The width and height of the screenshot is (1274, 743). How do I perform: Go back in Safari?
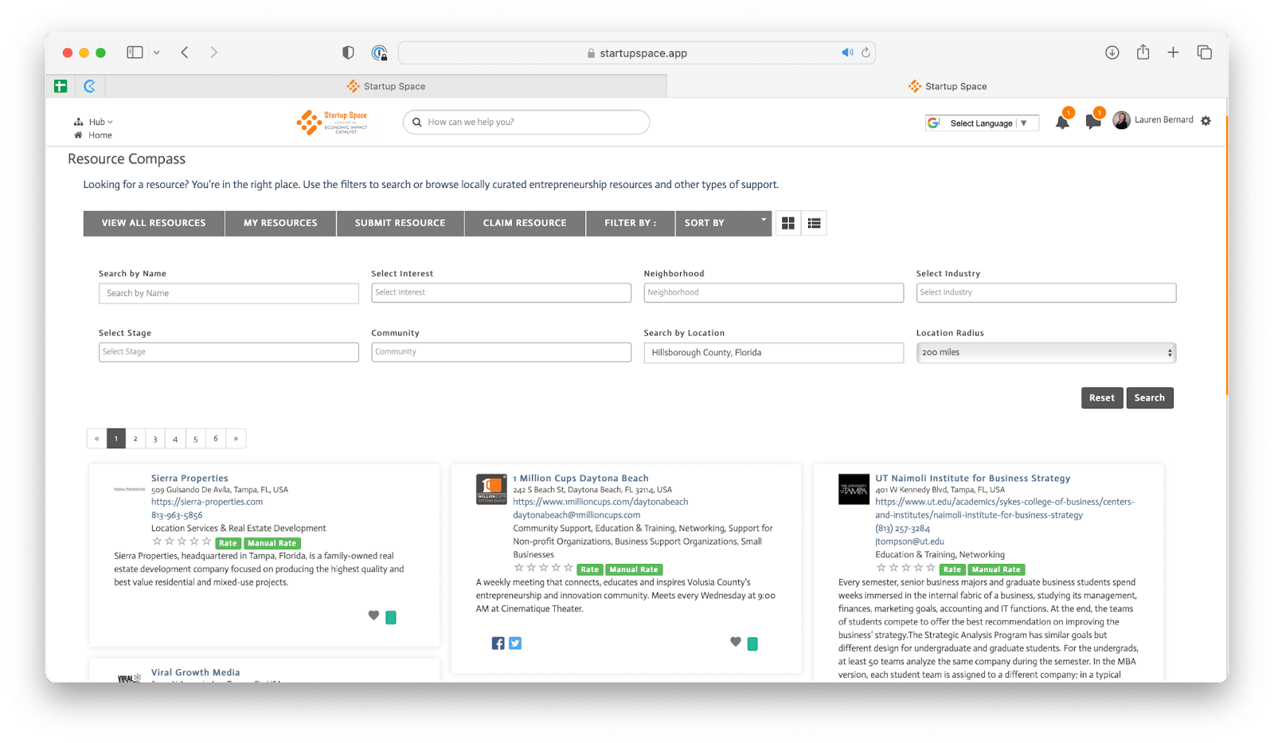pos(185,53)
